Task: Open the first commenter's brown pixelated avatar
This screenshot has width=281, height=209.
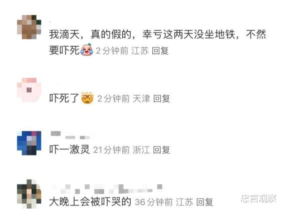Action: click(29, 27)
